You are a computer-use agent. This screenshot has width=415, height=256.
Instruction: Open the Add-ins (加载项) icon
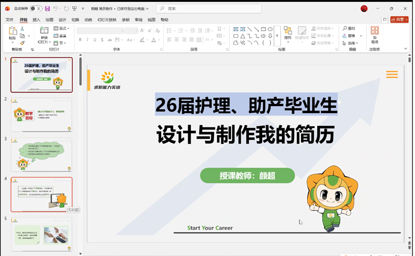coord(375,34)
